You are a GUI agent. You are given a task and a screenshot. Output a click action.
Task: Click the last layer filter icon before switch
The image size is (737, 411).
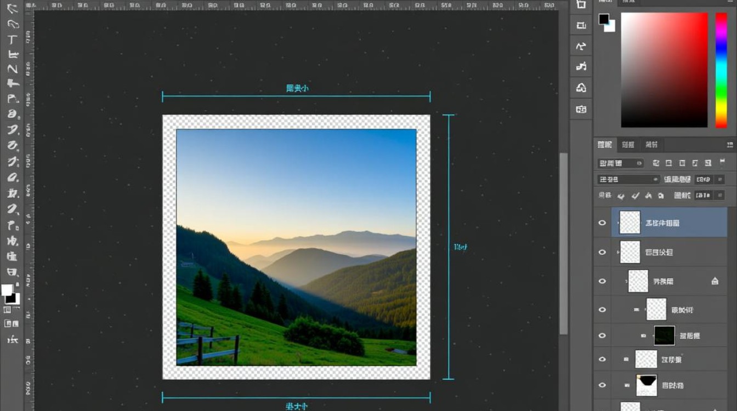708,163
